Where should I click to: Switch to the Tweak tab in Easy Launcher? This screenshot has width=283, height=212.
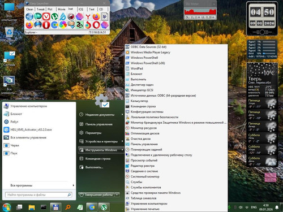(41, 9)
